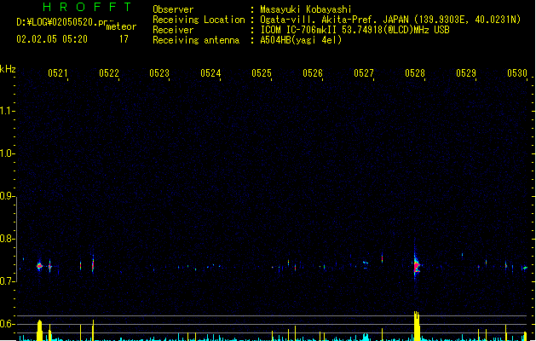Viewport: 536px width, 341px height.
Task: Click the 0523 time marker
Action: 159,73
